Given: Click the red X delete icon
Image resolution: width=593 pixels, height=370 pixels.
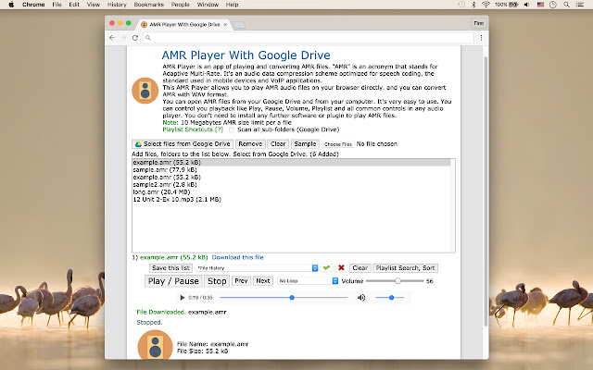Looking at the screenshot, I should [341, 267].
